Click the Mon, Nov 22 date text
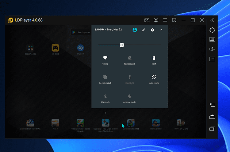This screenshot has width=230, height=152. point(114,30)
